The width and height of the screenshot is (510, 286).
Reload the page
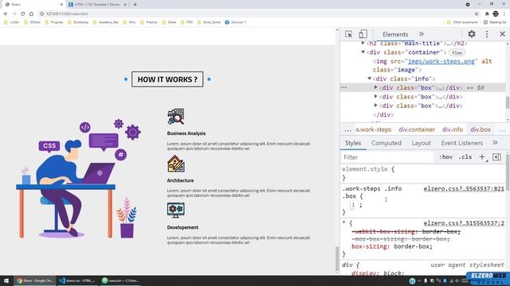pos(23,14)
